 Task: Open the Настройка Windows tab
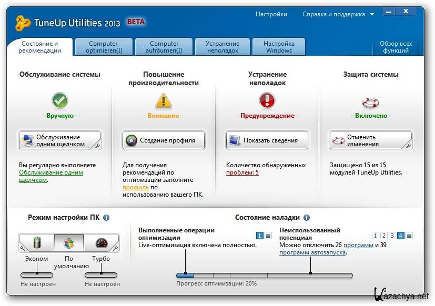(x=279, y=47)
